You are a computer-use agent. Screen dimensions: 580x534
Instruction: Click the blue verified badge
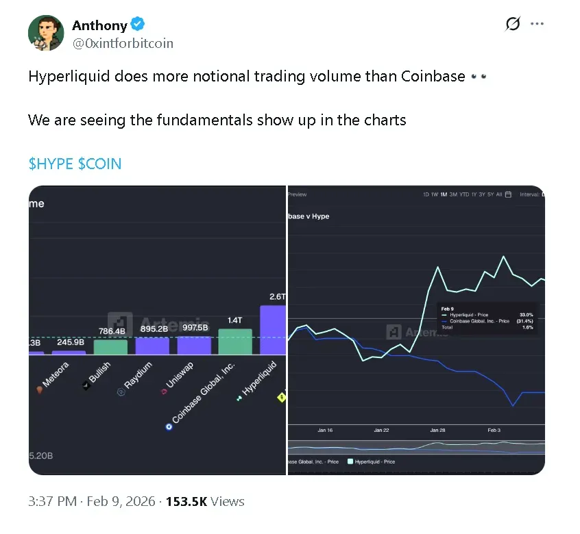pyautogui.click(x=138, y=25)
